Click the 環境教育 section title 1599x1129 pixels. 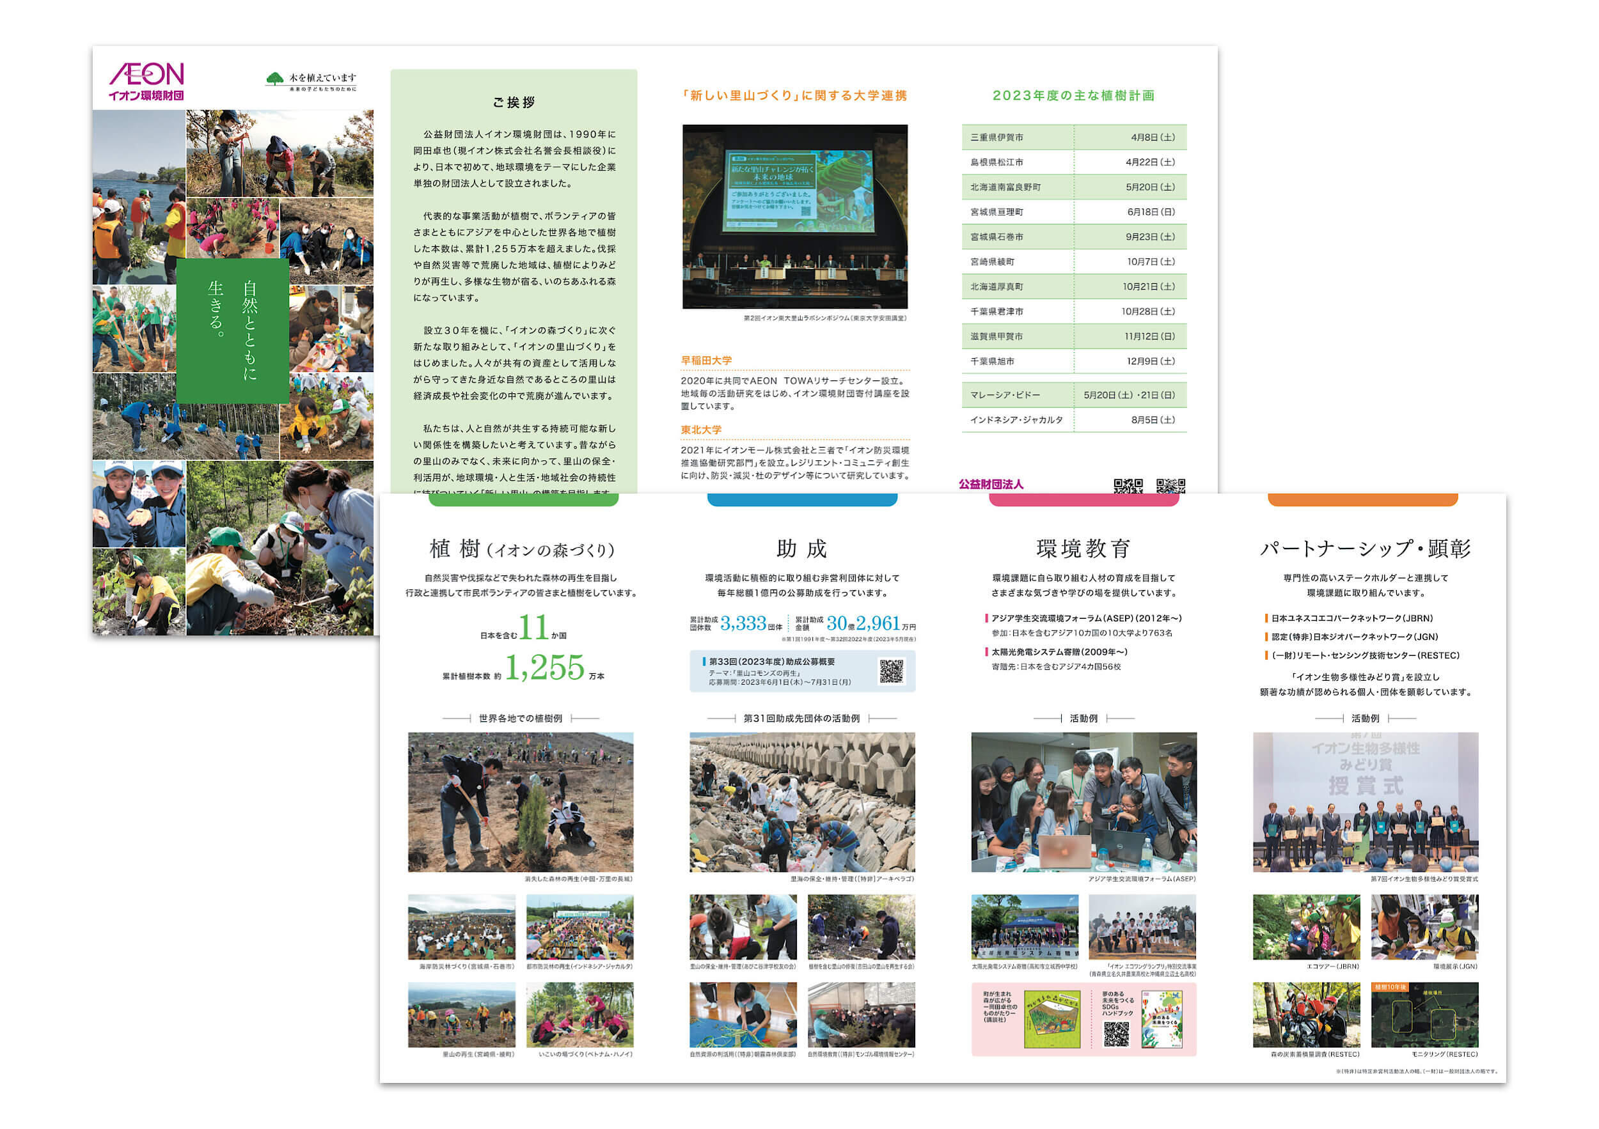tap(1083, 549)
